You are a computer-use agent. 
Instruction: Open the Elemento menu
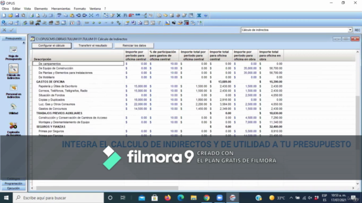41,9
